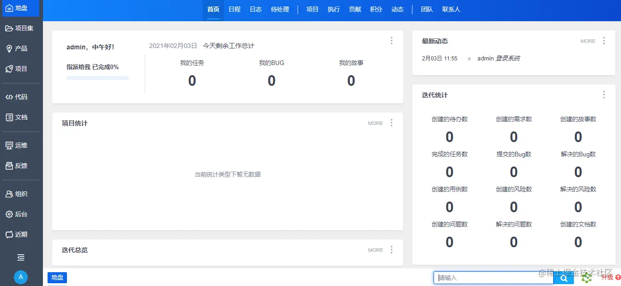Click the count under 我的故事
Viewport: 621px width, 286px height.
point(351,81)
